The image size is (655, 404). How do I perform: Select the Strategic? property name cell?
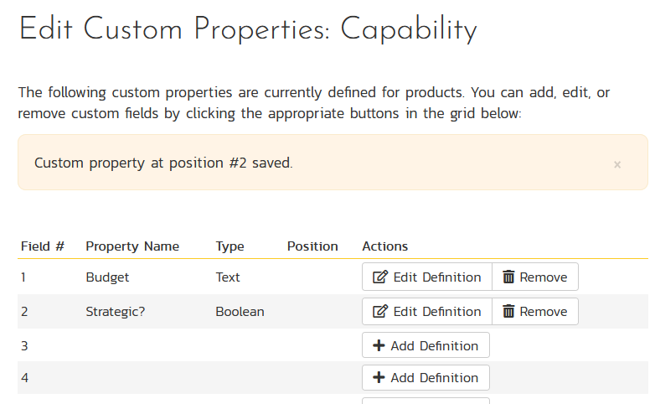[x=116, y=312]
